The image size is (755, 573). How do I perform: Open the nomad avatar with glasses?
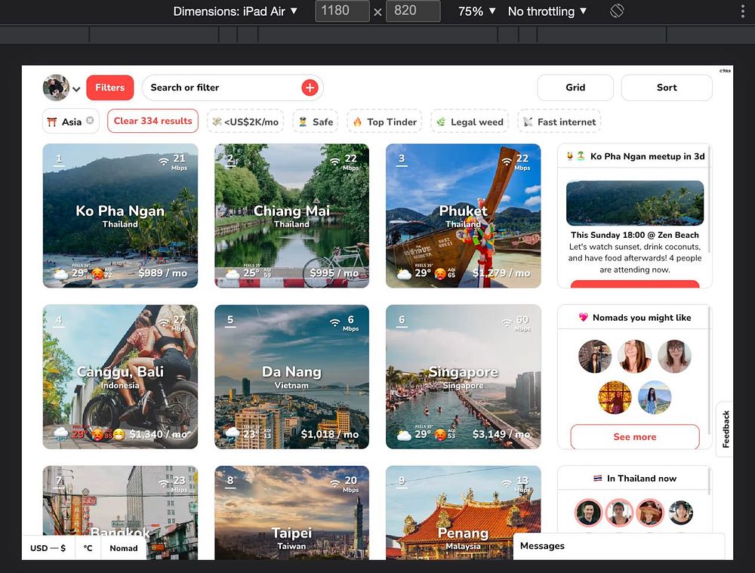click(x=674, y=357)
